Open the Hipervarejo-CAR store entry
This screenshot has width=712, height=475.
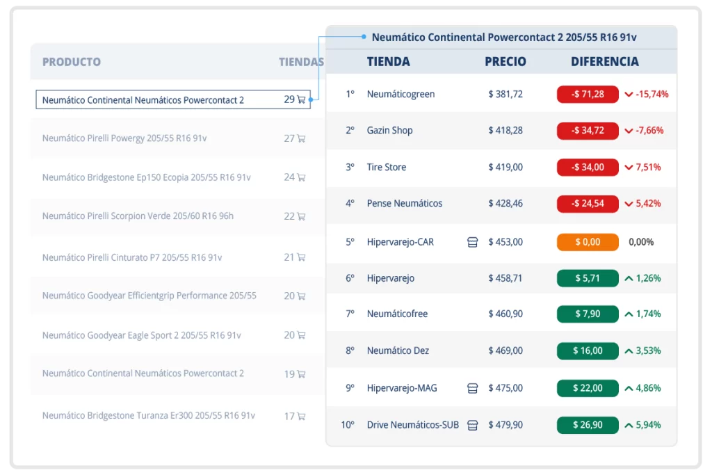[400, 242]
